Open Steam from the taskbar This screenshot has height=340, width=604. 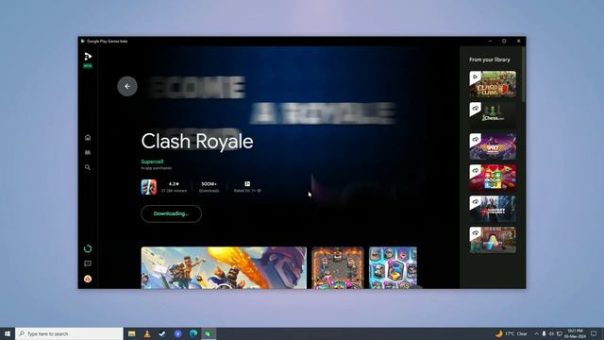(x=162, y=333)
